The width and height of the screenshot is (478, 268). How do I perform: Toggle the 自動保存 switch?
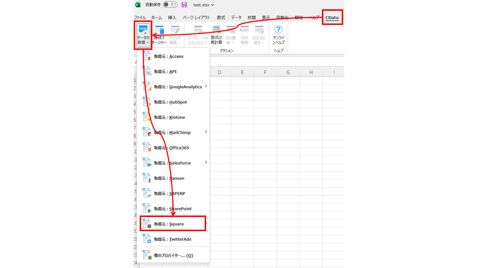pyautogui.click(x=170, y=5)
